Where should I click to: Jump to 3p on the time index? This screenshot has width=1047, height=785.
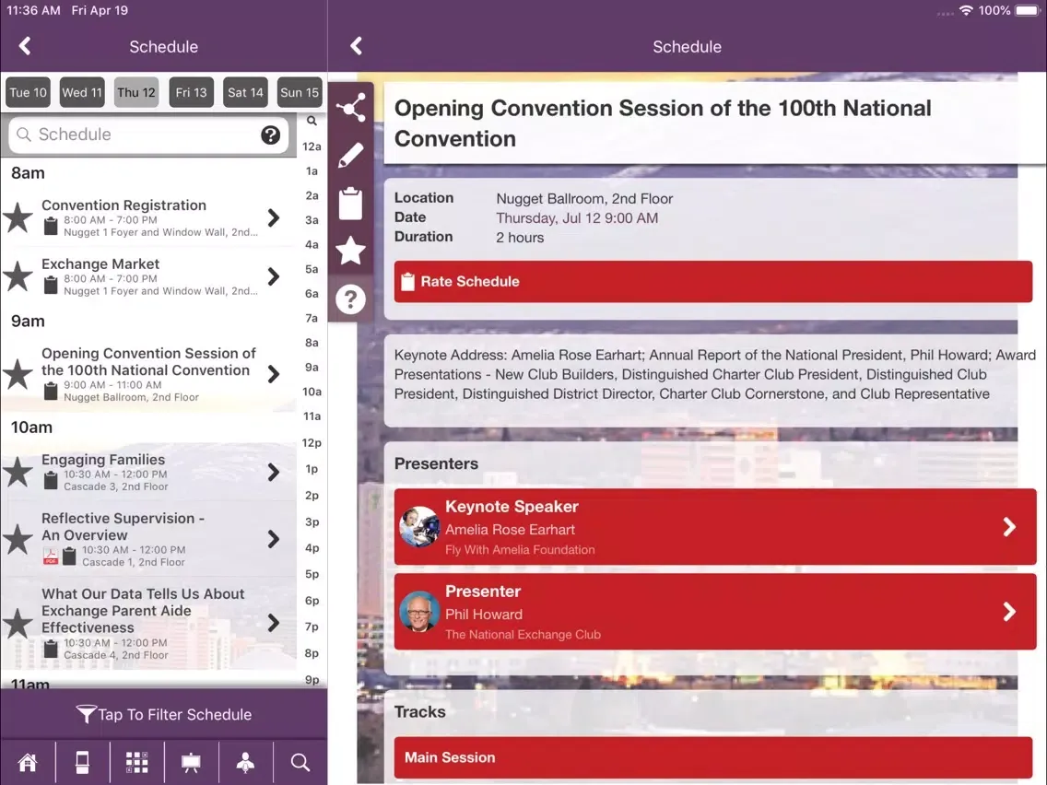(x=312, y=522)
